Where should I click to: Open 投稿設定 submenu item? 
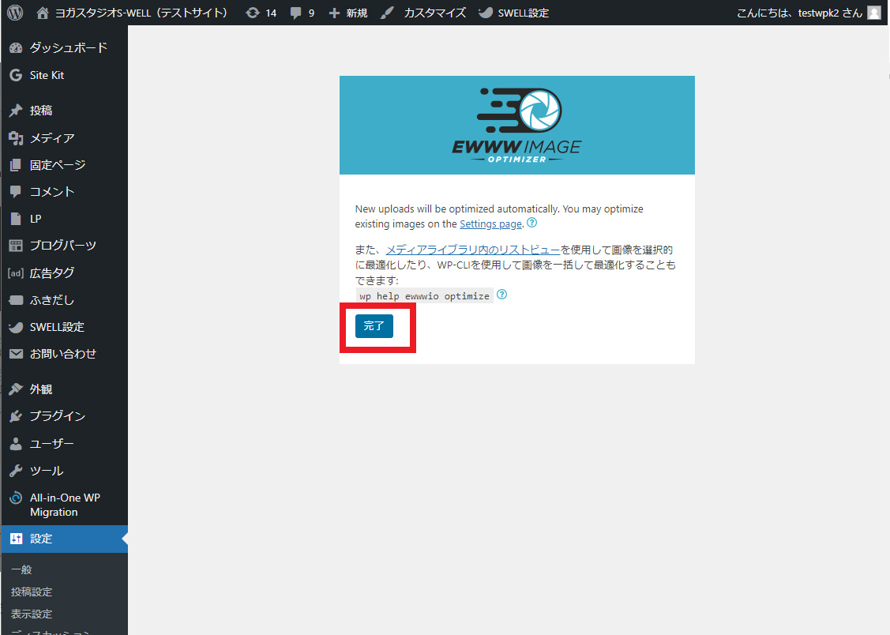point(32,592)
